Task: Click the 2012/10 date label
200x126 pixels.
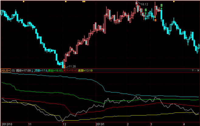Action: [x=7, y=124]
